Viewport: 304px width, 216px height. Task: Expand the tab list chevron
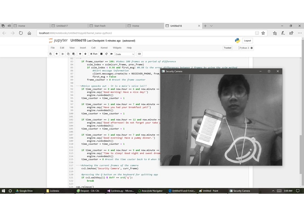coord(211,26)
